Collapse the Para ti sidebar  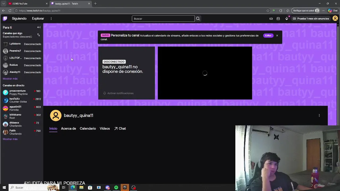(x=39, y=27)
